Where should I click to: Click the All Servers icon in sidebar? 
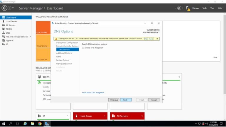[x=4, y=25]
